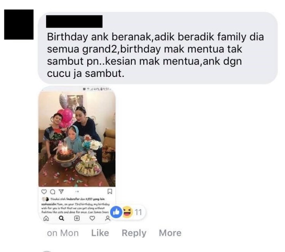This screenshot has height=252, width=285.
Task: Tap the person profile icon
Action: pos(108,218)
